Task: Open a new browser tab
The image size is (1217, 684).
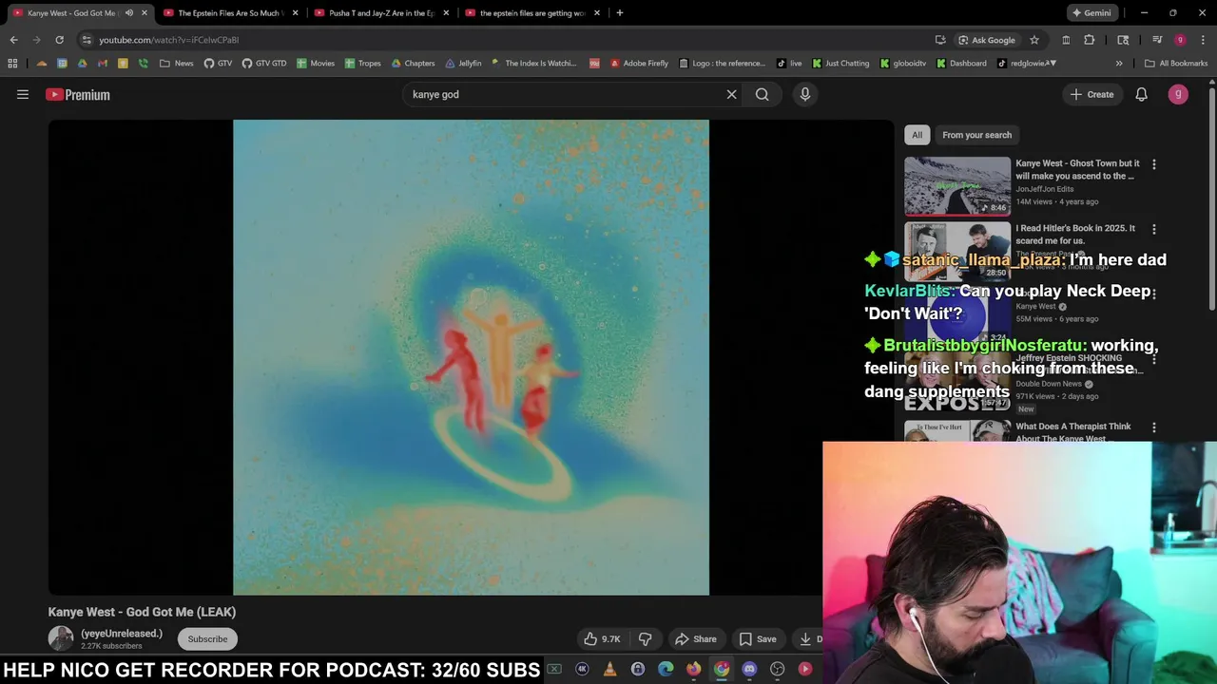Action: 620,13
